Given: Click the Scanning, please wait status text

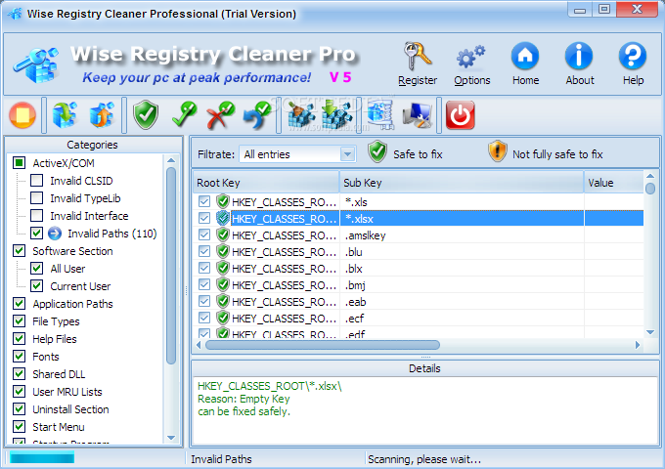Looking at the screenshot, I should (424, 459).
